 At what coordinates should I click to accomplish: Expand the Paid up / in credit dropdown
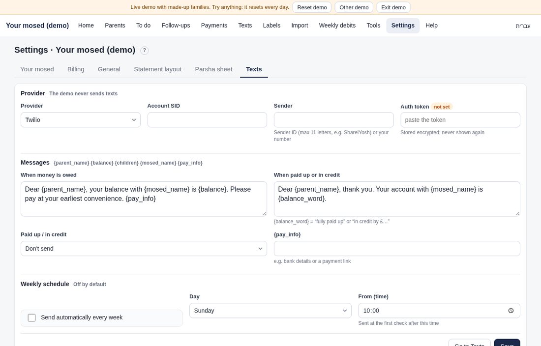point(144,249)
